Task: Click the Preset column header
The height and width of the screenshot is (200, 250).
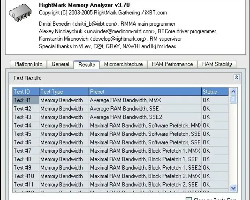Action: pyautogui.click(x=145, y=92)
